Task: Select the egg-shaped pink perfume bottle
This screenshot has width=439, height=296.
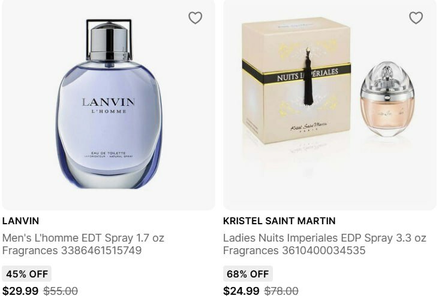Action: pos(387,99)
